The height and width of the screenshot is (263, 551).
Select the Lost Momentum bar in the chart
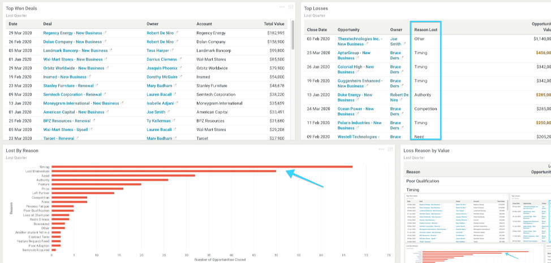(163, 171)
